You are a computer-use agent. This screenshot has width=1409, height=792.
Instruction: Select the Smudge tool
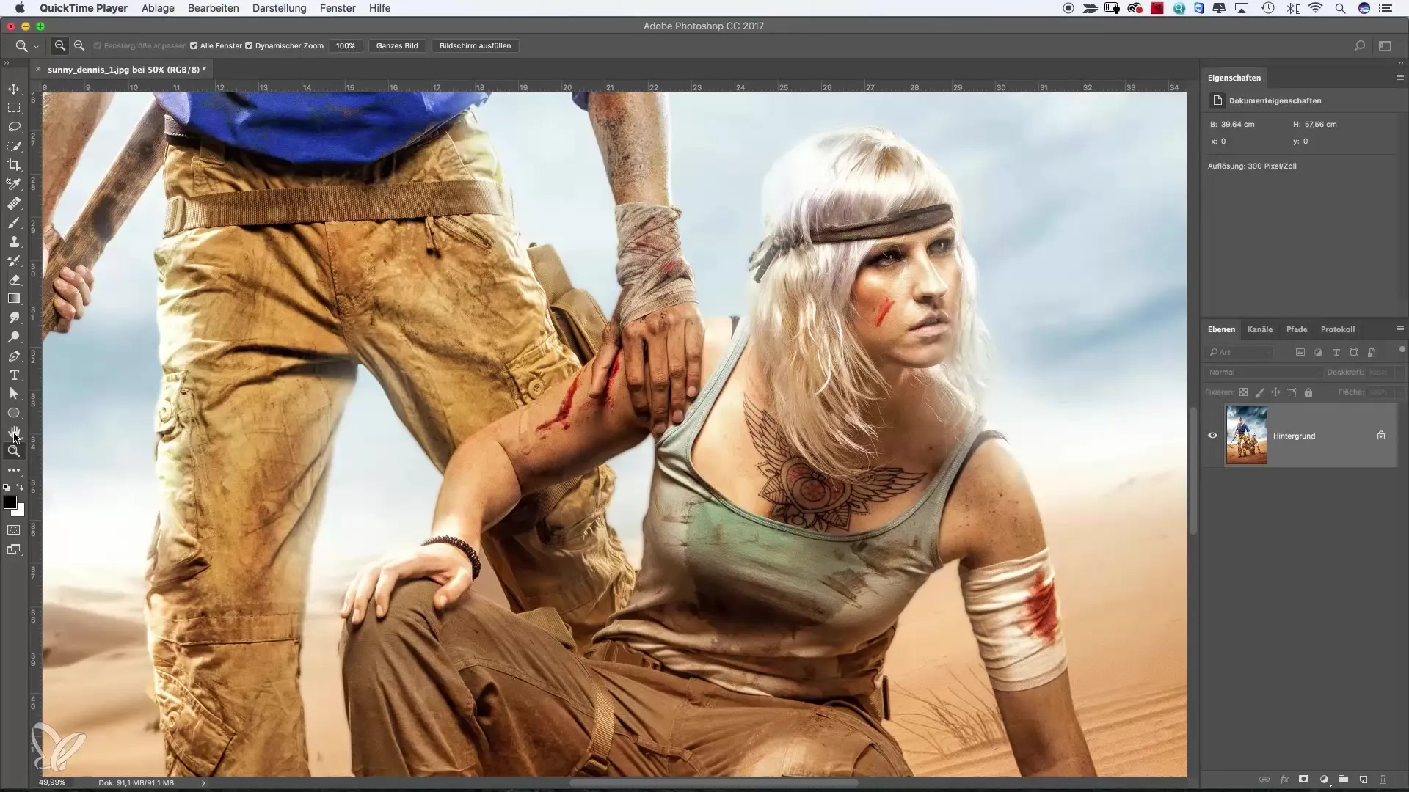[x=14, y=318]
